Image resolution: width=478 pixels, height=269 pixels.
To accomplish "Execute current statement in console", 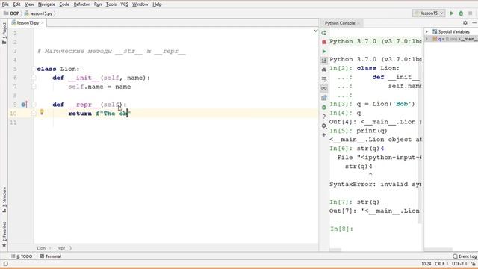I will tap(323, 52).
